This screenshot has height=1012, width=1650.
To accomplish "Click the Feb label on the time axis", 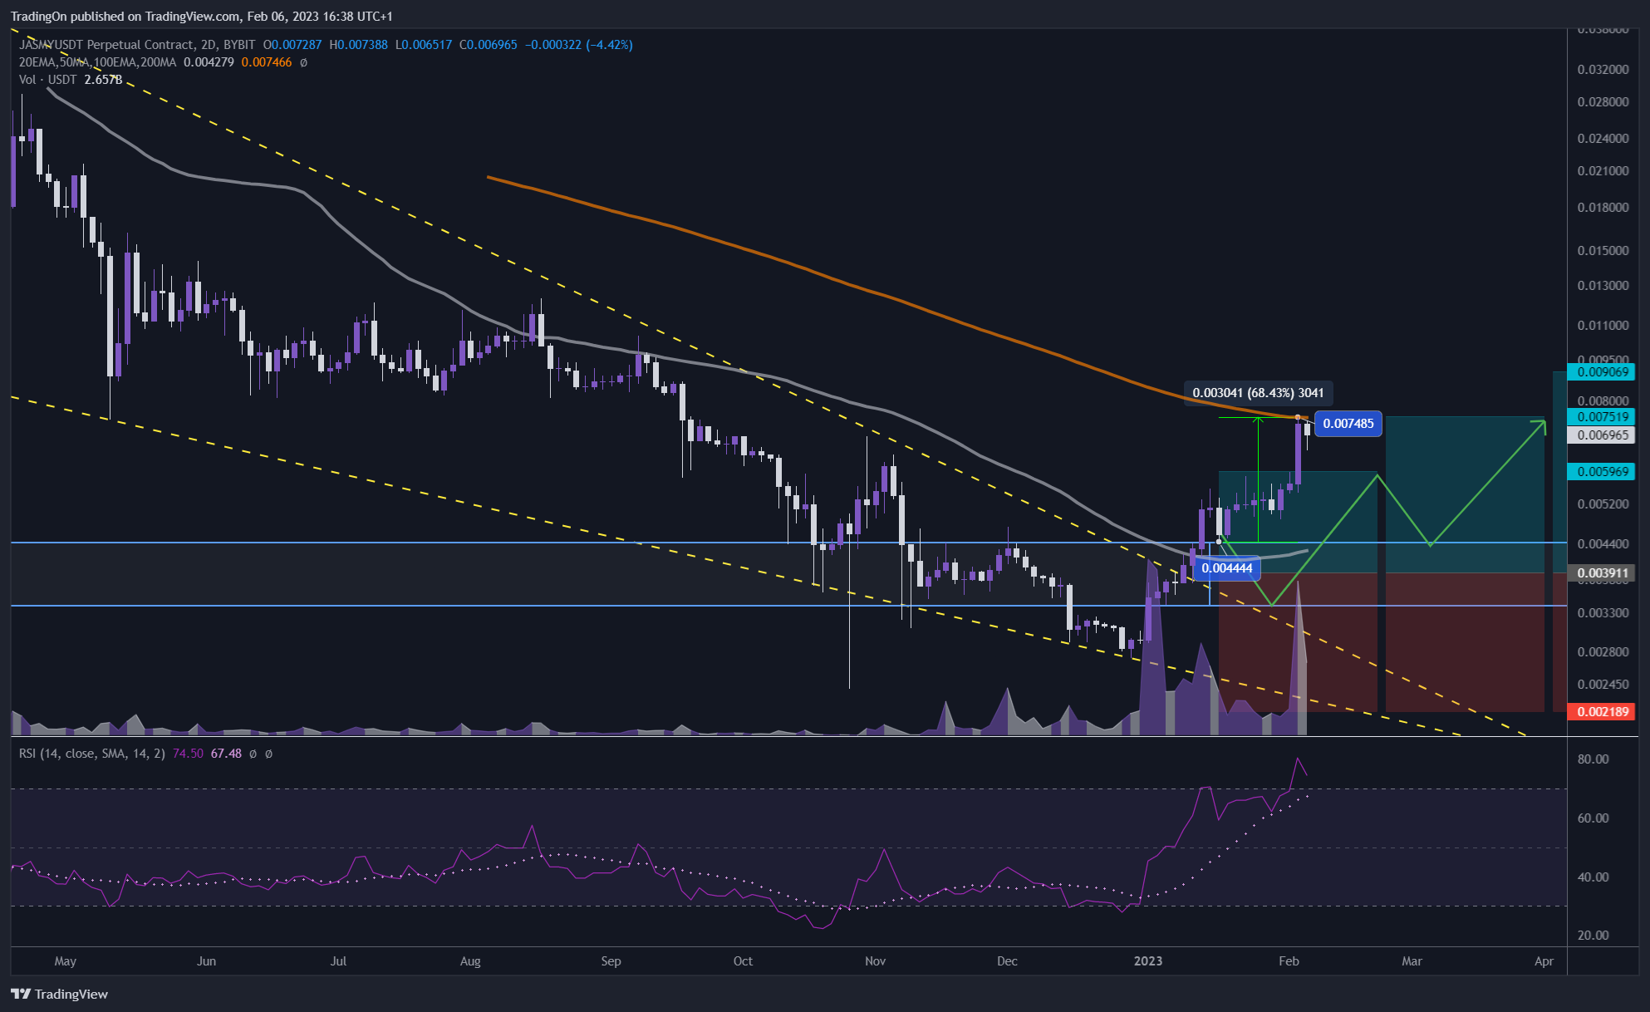I will (x=1289, y=961).
